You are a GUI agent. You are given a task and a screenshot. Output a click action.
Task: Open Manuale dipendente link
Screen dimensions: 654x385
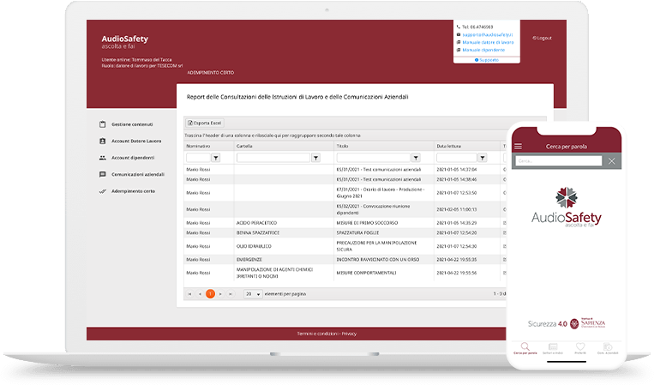coord(483,50)
